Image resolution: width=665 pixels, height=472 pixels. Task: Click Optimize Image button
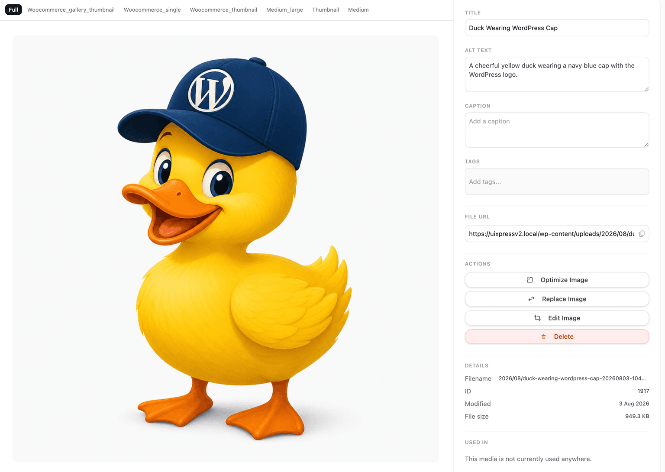[x=557, y=280]
